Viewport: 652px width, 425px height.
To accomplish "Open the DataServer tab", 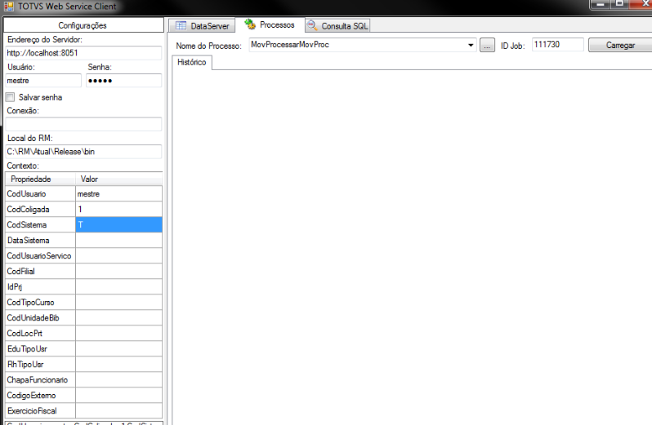I will pyautogui.click(x=202, y=26).
